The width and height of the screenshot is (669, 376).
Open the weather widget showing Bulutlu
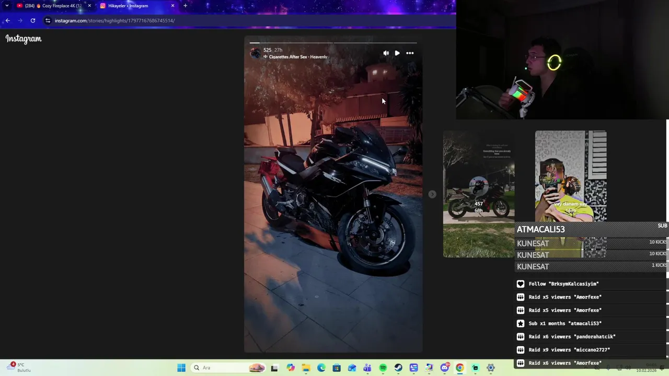pos(20,367)
